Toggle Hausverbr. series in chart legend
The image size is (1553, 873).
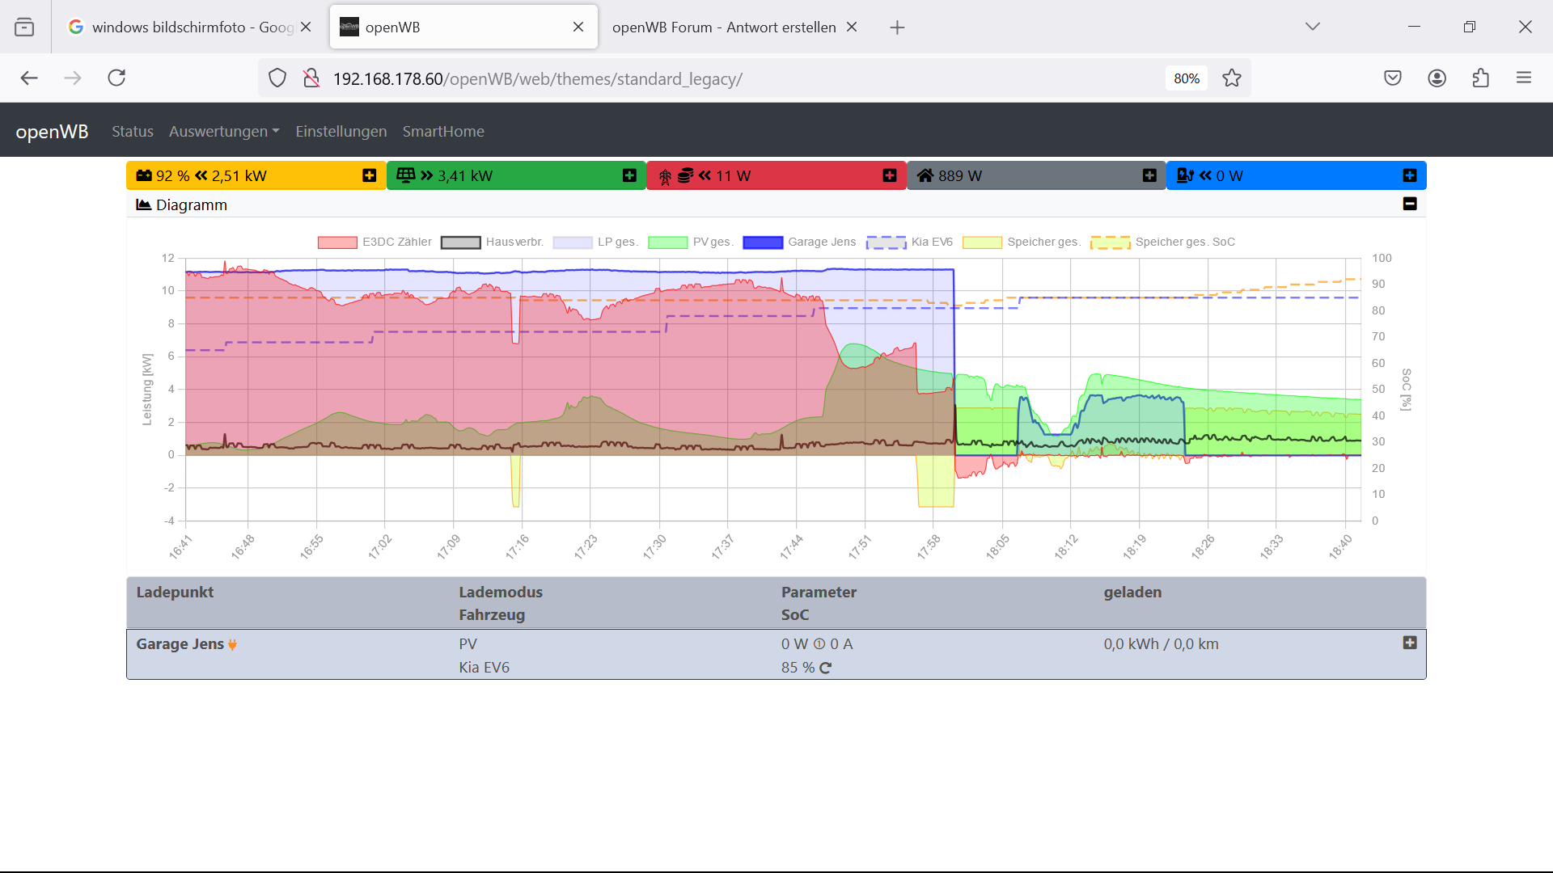[492, 242]
